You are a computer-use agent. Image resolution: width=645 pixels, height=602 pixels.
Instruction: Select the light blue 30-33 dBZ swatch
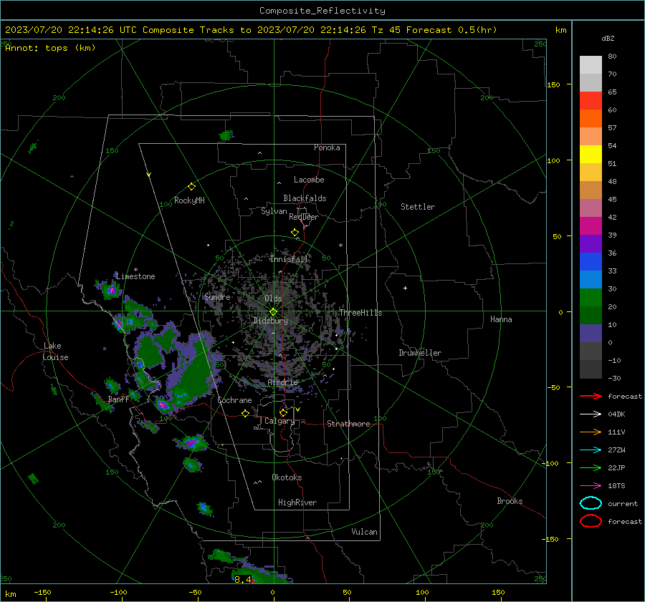pos(591,279)
